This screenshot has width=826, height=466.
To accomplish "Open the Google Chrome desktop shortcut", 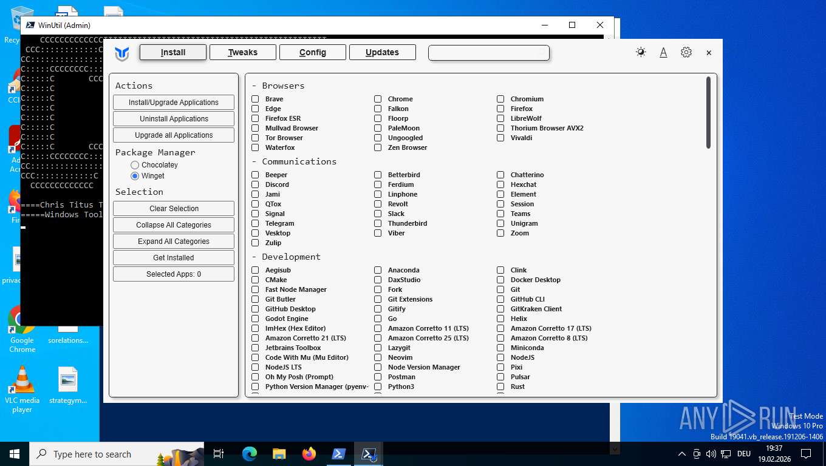I will [x=22, y=329].
